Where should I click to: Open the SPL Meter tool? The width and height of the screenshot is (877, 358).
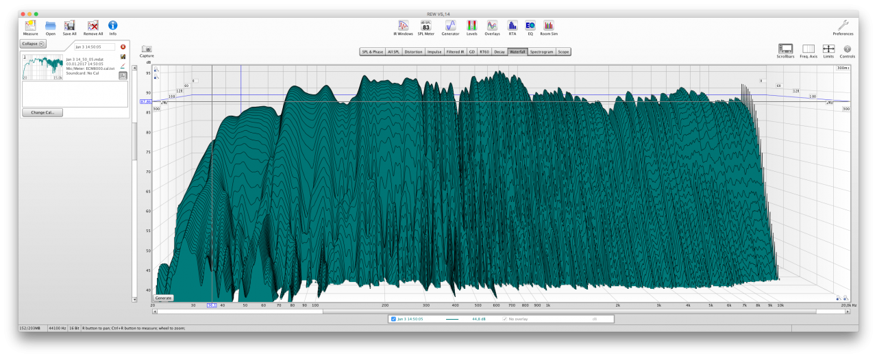(425, 26)
